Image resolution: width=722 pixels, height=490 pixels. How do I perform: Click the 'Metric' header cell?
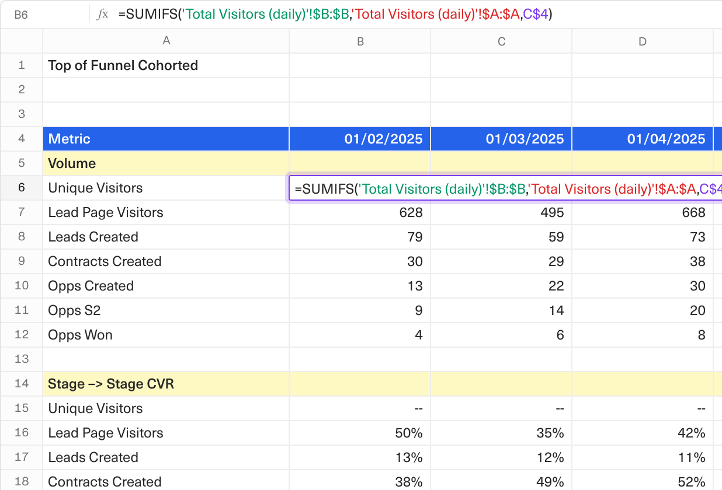pos(166,139)
